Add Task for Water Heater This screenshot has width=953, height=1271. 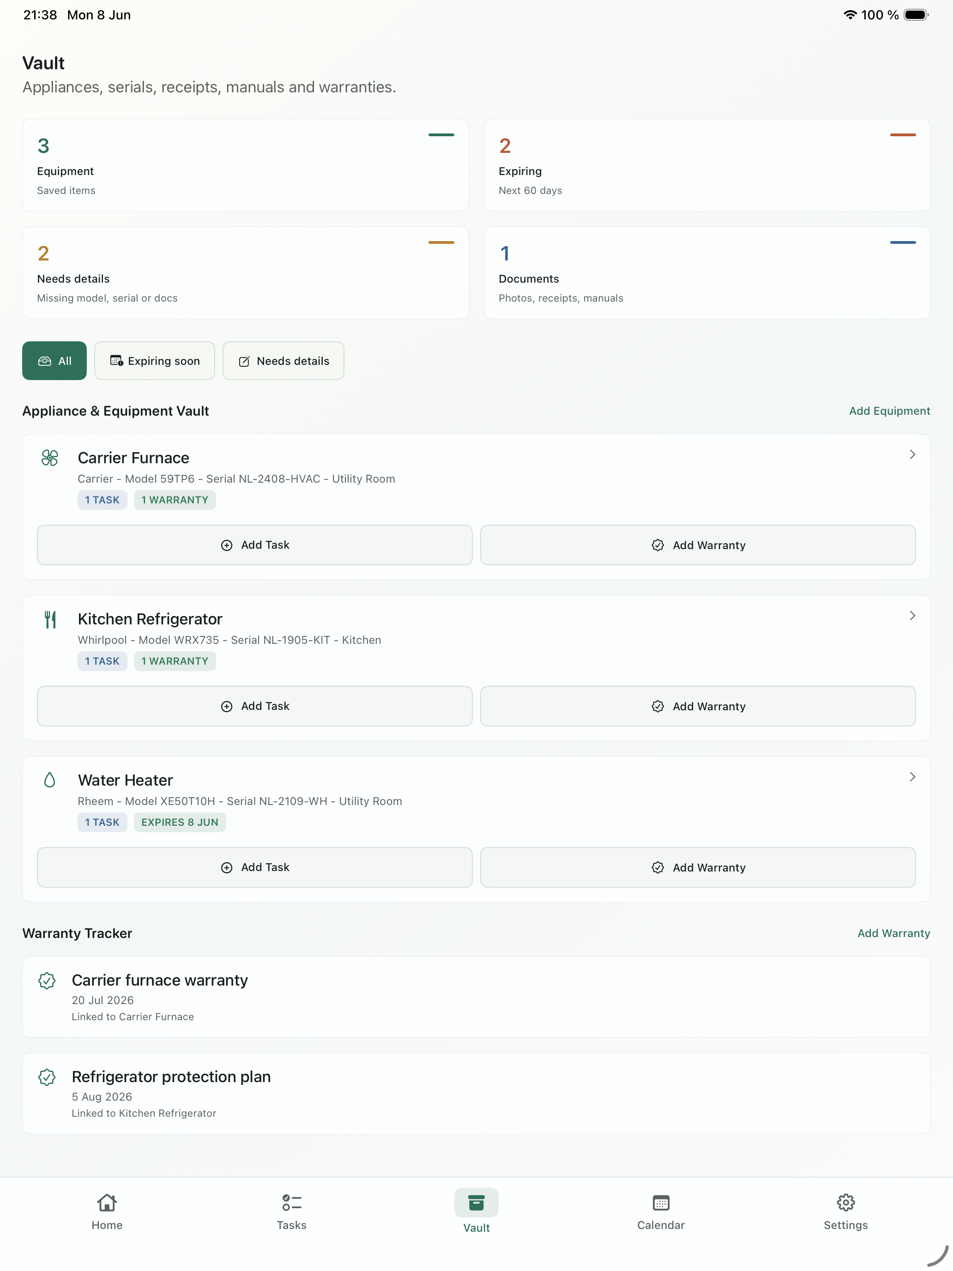tap(254, 867)
